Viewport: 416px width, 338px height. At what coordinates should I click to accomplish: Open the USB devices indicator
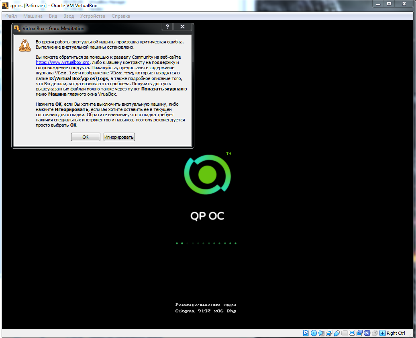click(336, 333)
